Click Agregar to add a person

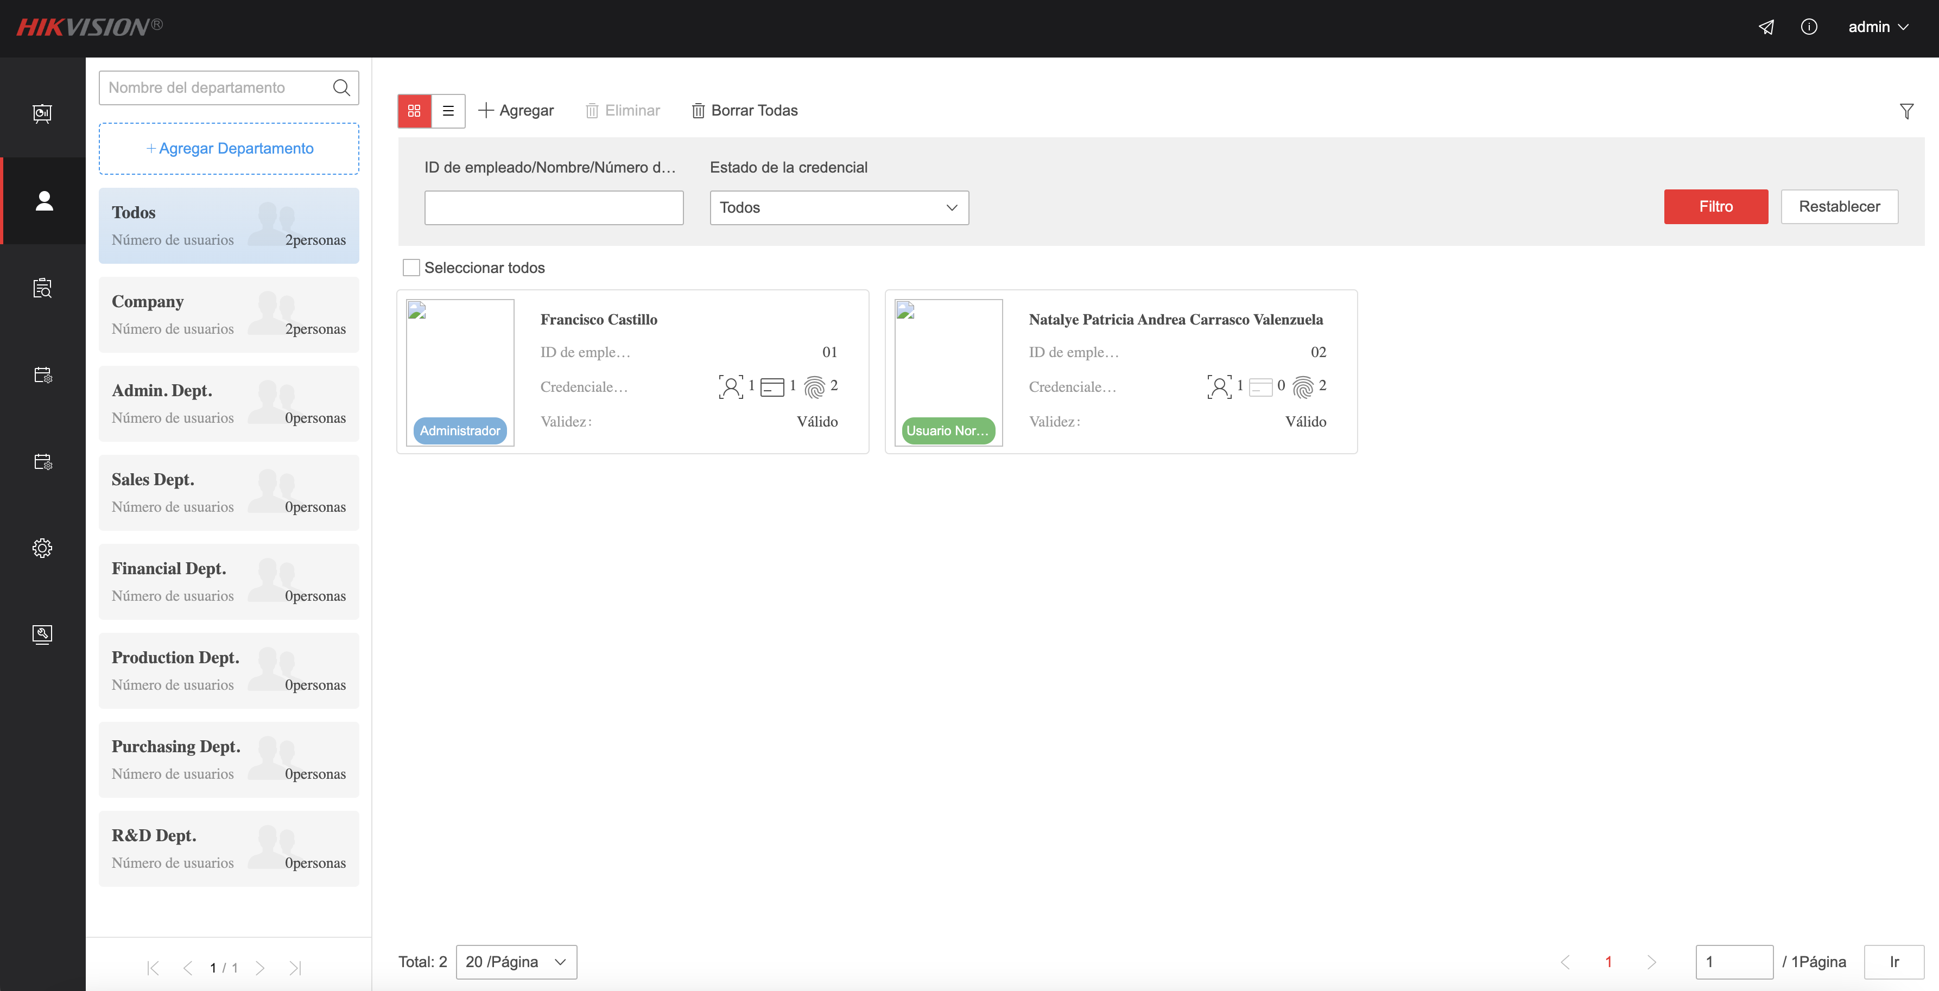tap(516, 111)
